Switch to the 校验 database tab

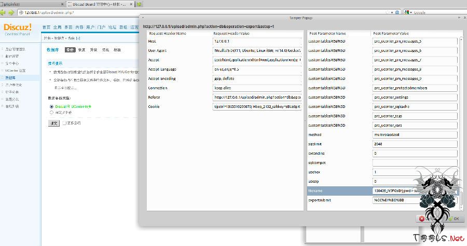(117, 50)
